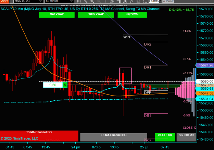Viewport: 214px width, 150px height.
Task: Click the 24 jul date axis label
Action: [75, 147]
